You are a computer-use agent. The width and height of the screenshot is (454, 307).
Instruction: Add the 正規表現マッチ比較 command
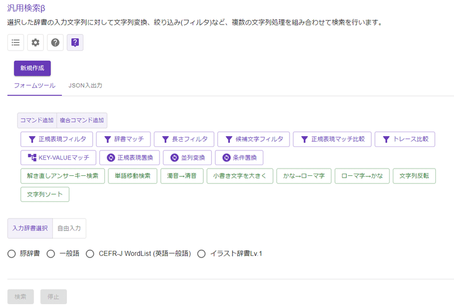point(332,139)
